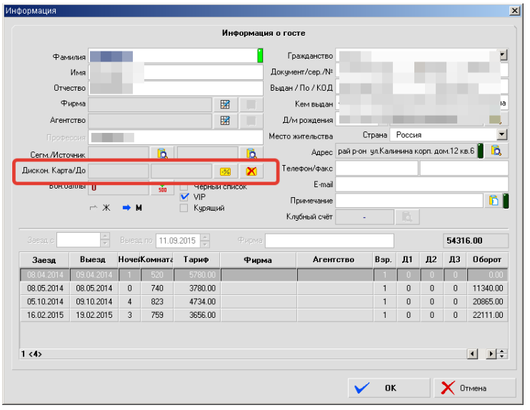The width and height of the screenshot is (530, 410).
Task: Toggle the Курящий checkbox
Action: (184, 208)
